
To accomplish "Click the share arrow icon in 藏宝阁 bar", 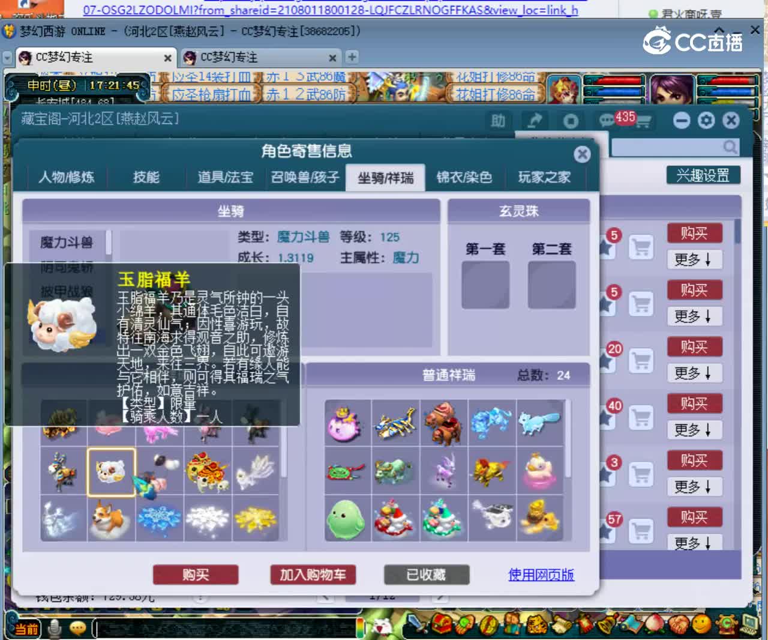I will click(x=535, y=121).
